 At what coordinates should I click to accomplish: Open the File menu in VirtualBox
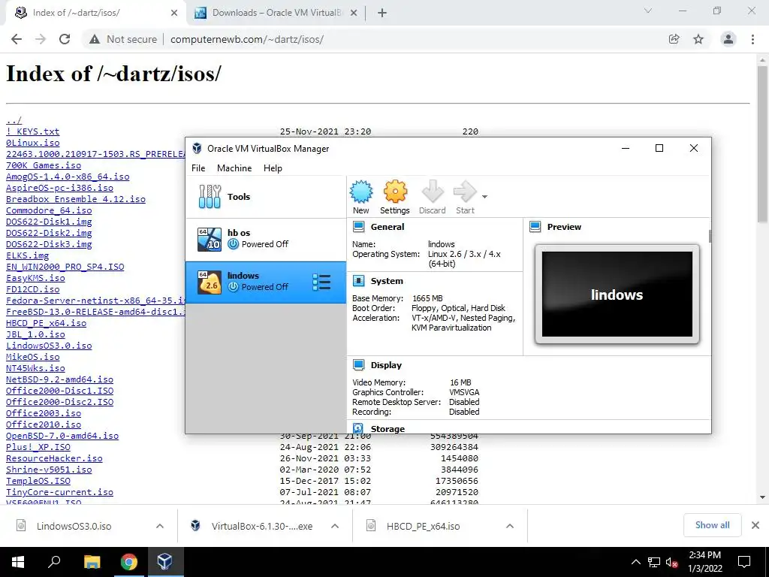click(198, 168)
